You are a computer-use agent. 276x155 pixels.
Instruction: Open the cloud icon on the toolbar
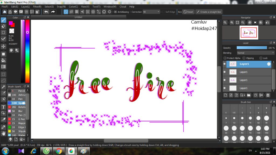click(5, 12)
